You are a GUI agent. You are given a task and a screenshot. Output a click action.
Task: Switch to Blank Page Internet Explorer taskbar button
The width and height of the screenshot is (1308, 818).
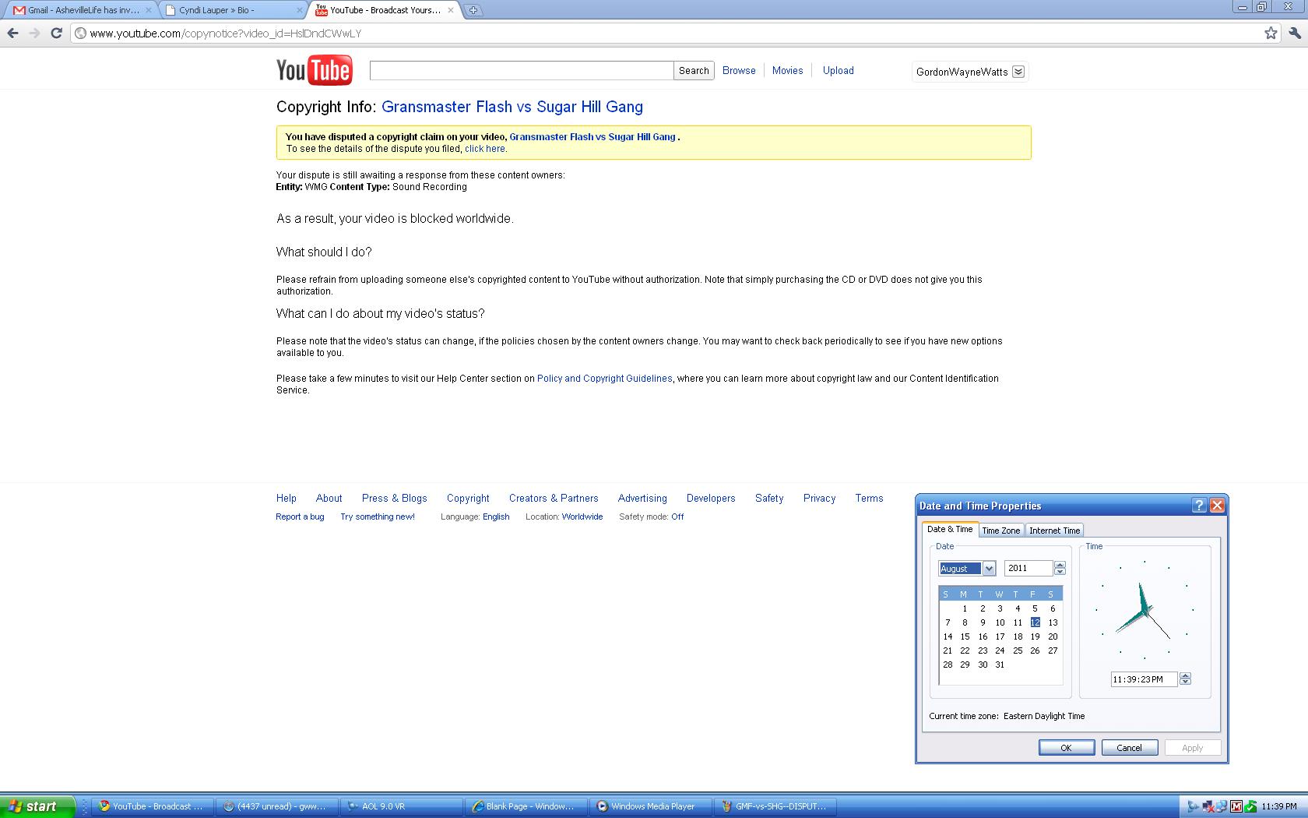click(527, 806)
